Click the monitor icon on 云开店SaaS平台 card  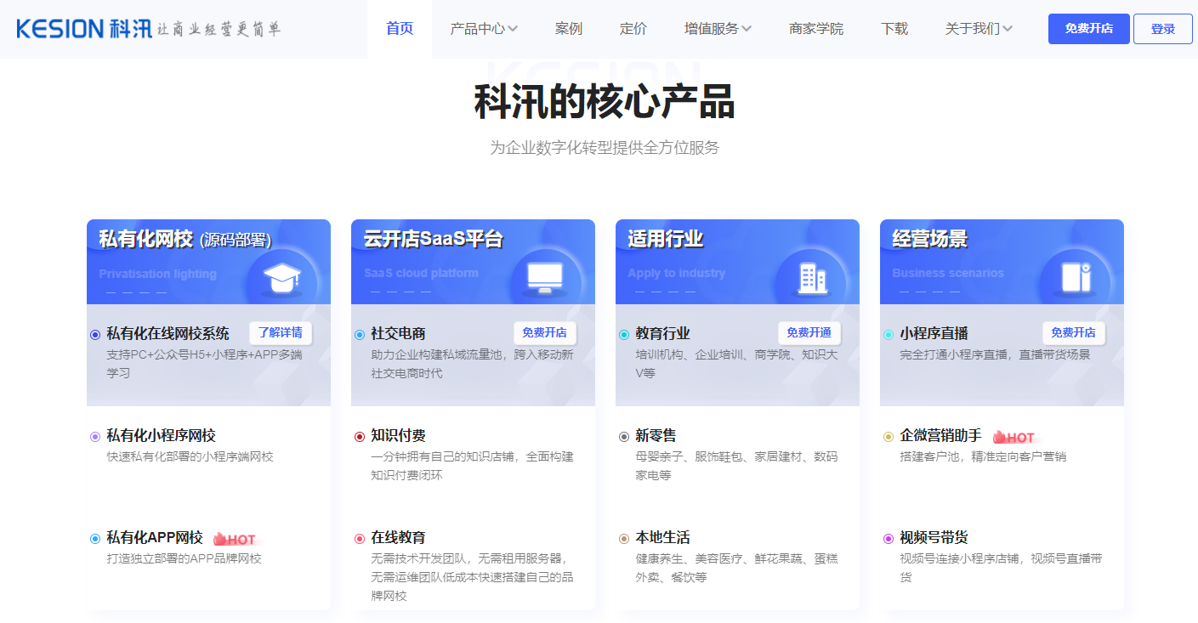(x=546, y=278)
